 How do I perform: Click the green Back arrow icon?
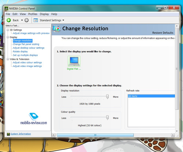(9, 20)
